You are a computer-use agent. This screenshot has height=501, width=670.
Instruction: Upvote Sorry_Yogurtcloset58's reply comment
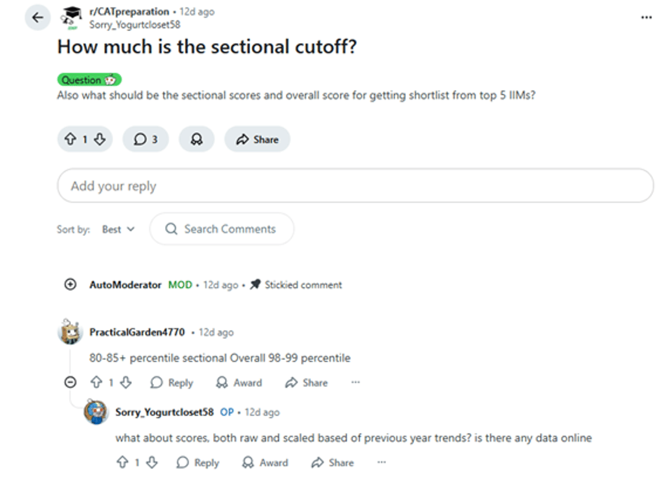[x=122, y=463]
